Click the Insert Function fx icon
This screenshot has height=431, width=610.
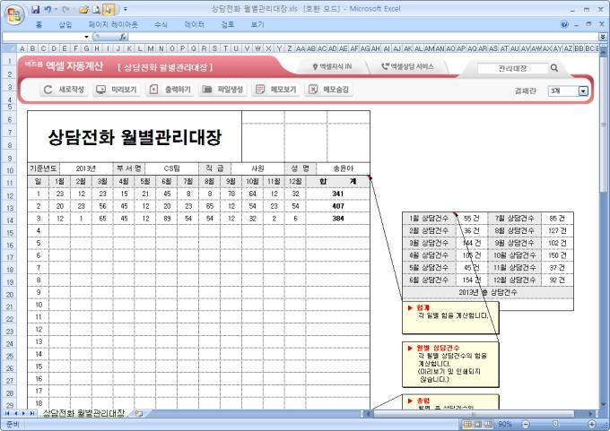click(x=123, y=37)
